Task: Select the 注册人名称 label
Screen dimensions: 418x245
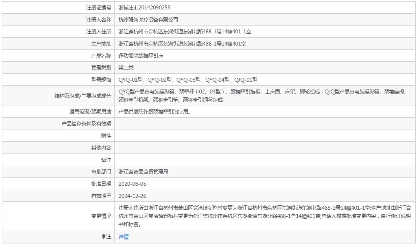Action: pyautogui.click(x=99, y=20)
